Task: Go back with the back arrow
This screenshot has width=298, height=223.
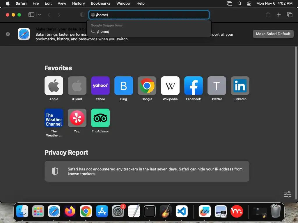Action: coord(49,15)
